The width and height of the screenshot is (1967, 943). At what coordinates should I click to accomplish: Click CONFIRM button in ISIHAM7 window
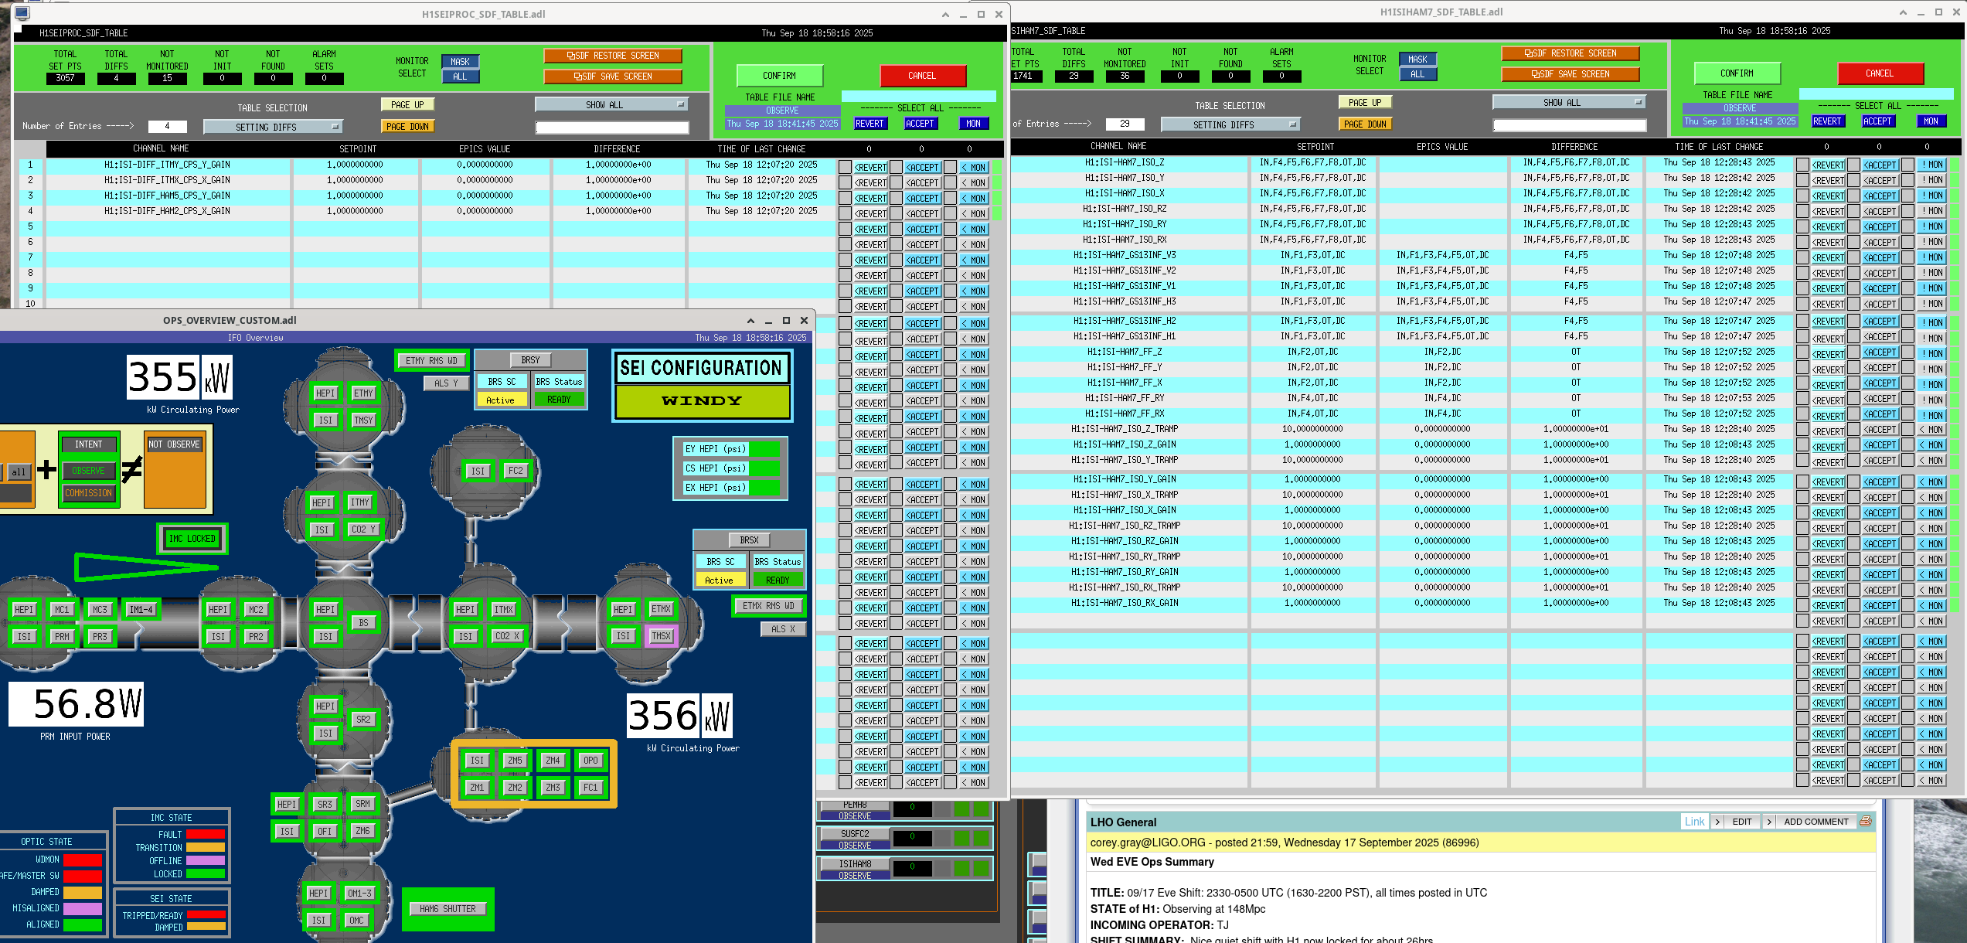[x=1737, y=73]
